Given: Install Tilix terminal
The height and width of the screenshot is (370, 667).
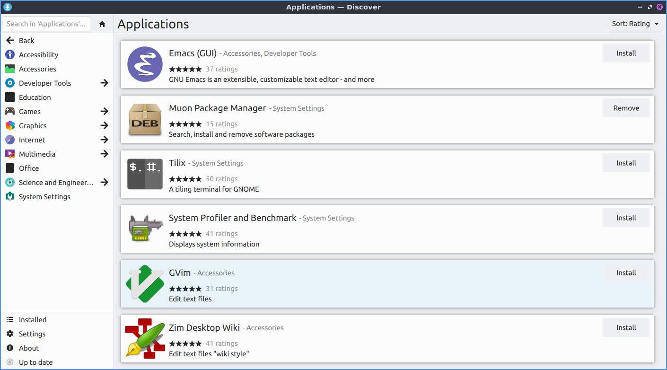Looking at the screenshot, I should click(626, 163).
